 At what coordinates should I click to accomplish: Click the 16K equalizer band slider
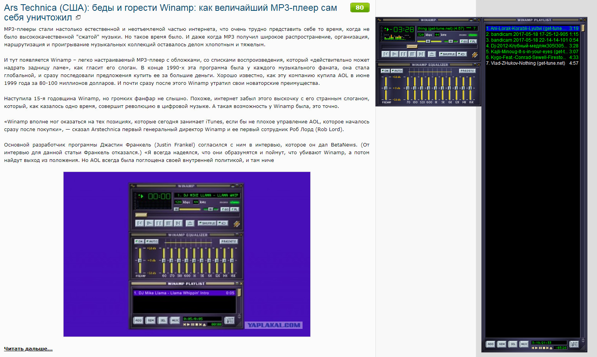tap(470, 88)
